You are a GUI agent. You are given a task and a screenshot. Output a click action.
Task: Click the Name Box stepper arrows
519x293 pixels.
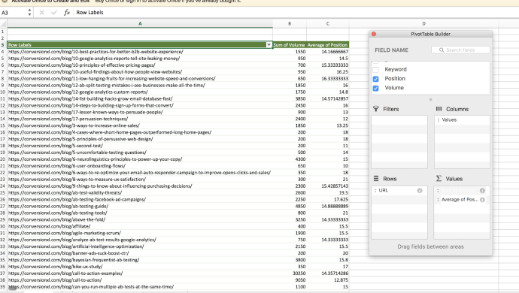pyautogui.click(x=30, y=13)
